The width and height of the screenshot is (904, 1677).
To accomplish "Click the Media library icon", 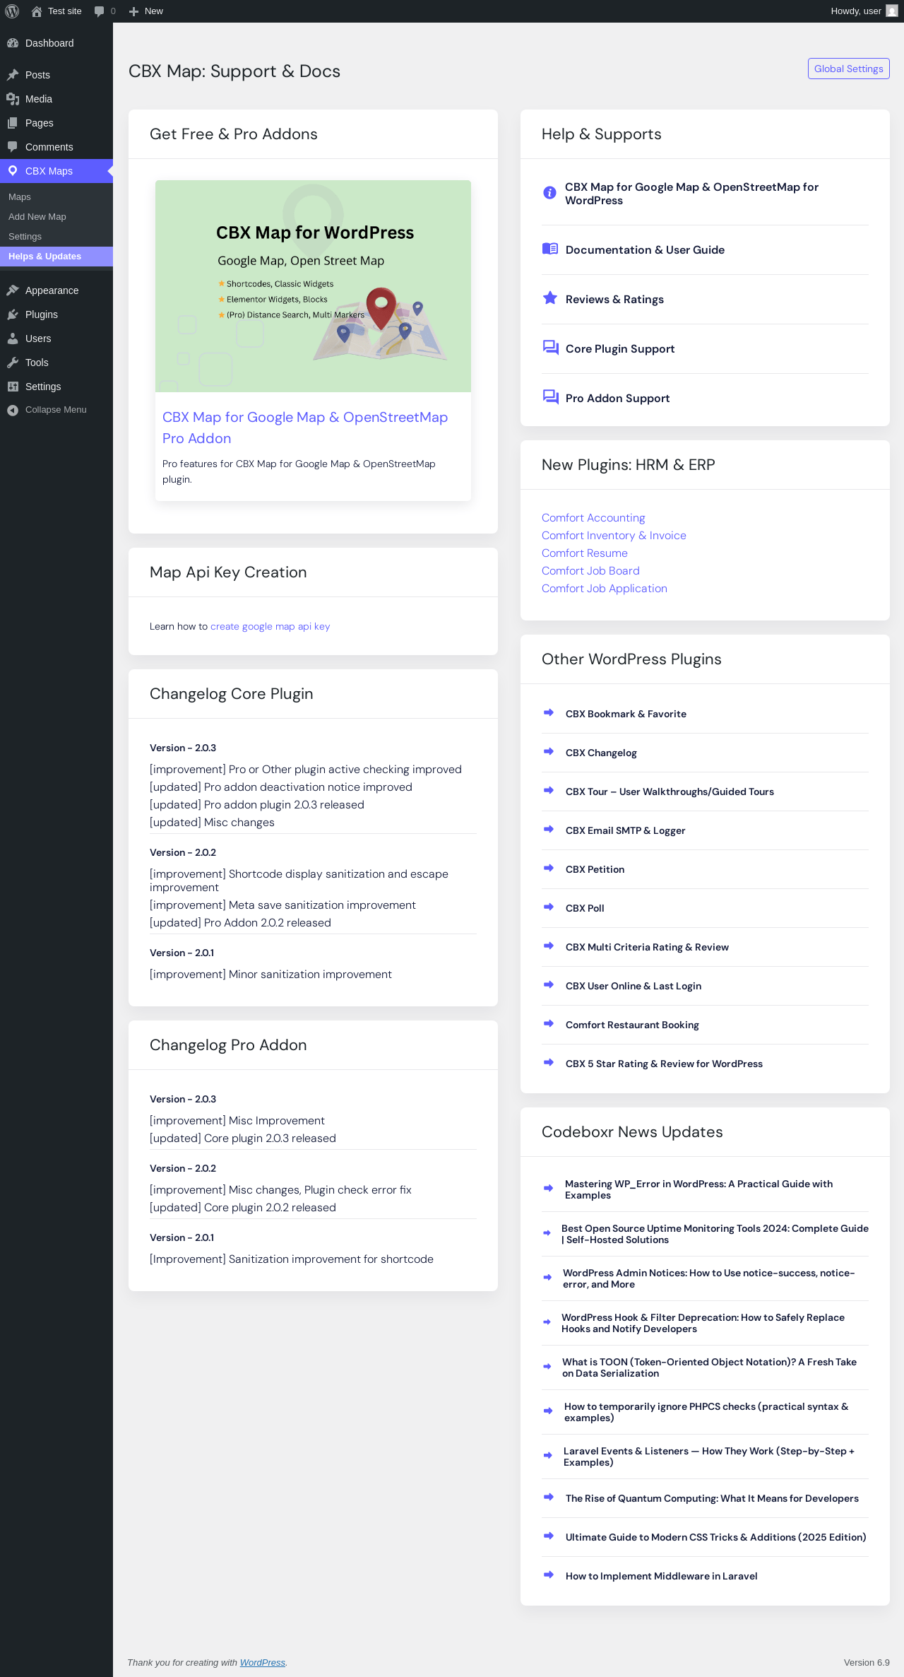I will [13, 99].
